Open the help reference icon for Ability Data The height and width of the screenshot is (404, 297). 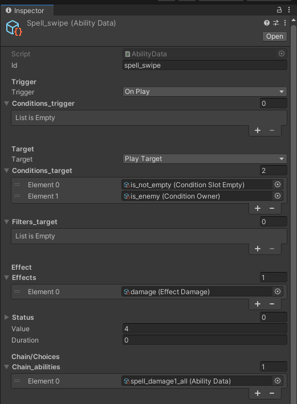tap(267, 23)
